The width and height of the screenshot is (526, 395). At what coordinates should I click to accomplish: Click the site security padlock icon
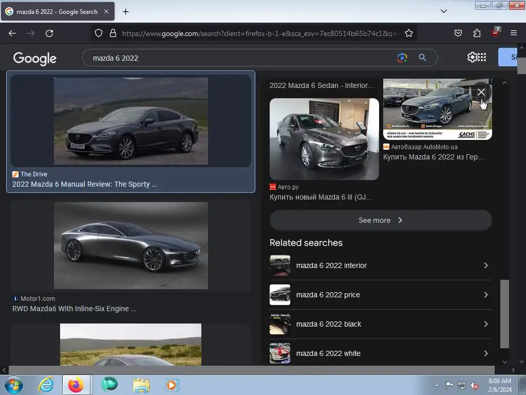pyautogui.click(x=113, y=33)
